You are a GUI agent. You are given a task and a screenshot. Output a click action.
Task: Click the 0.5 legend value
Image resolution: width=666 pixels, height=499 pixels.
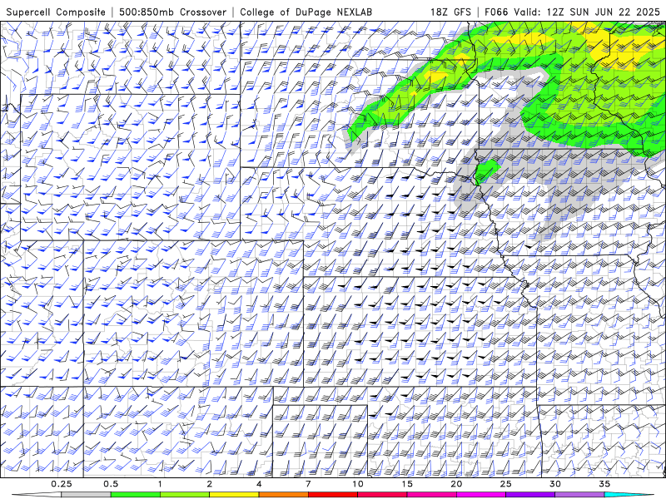(x=111, y=484)
